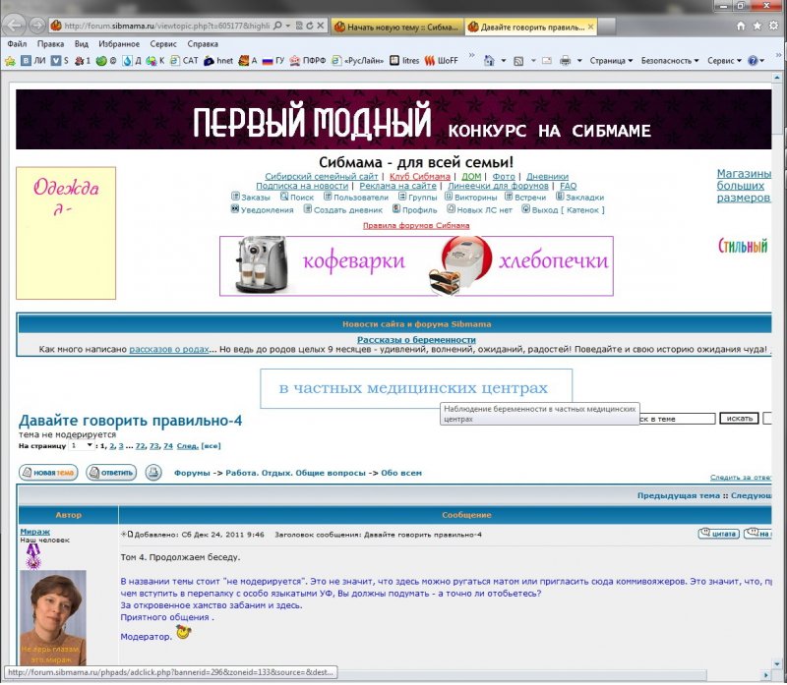Open the ГУ favorites shortcut with Russian flag
This screenshot has width=787, height=685.
273,61
